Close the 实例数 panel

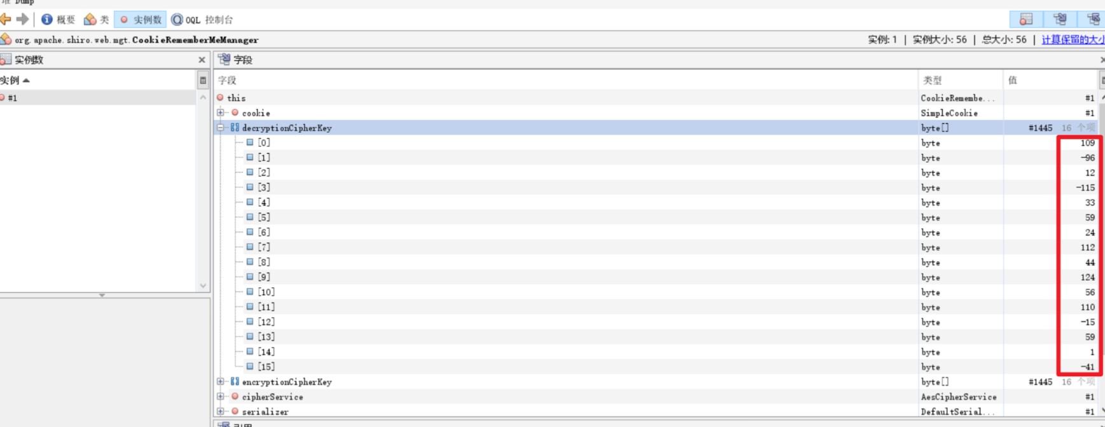pos(202,60)
